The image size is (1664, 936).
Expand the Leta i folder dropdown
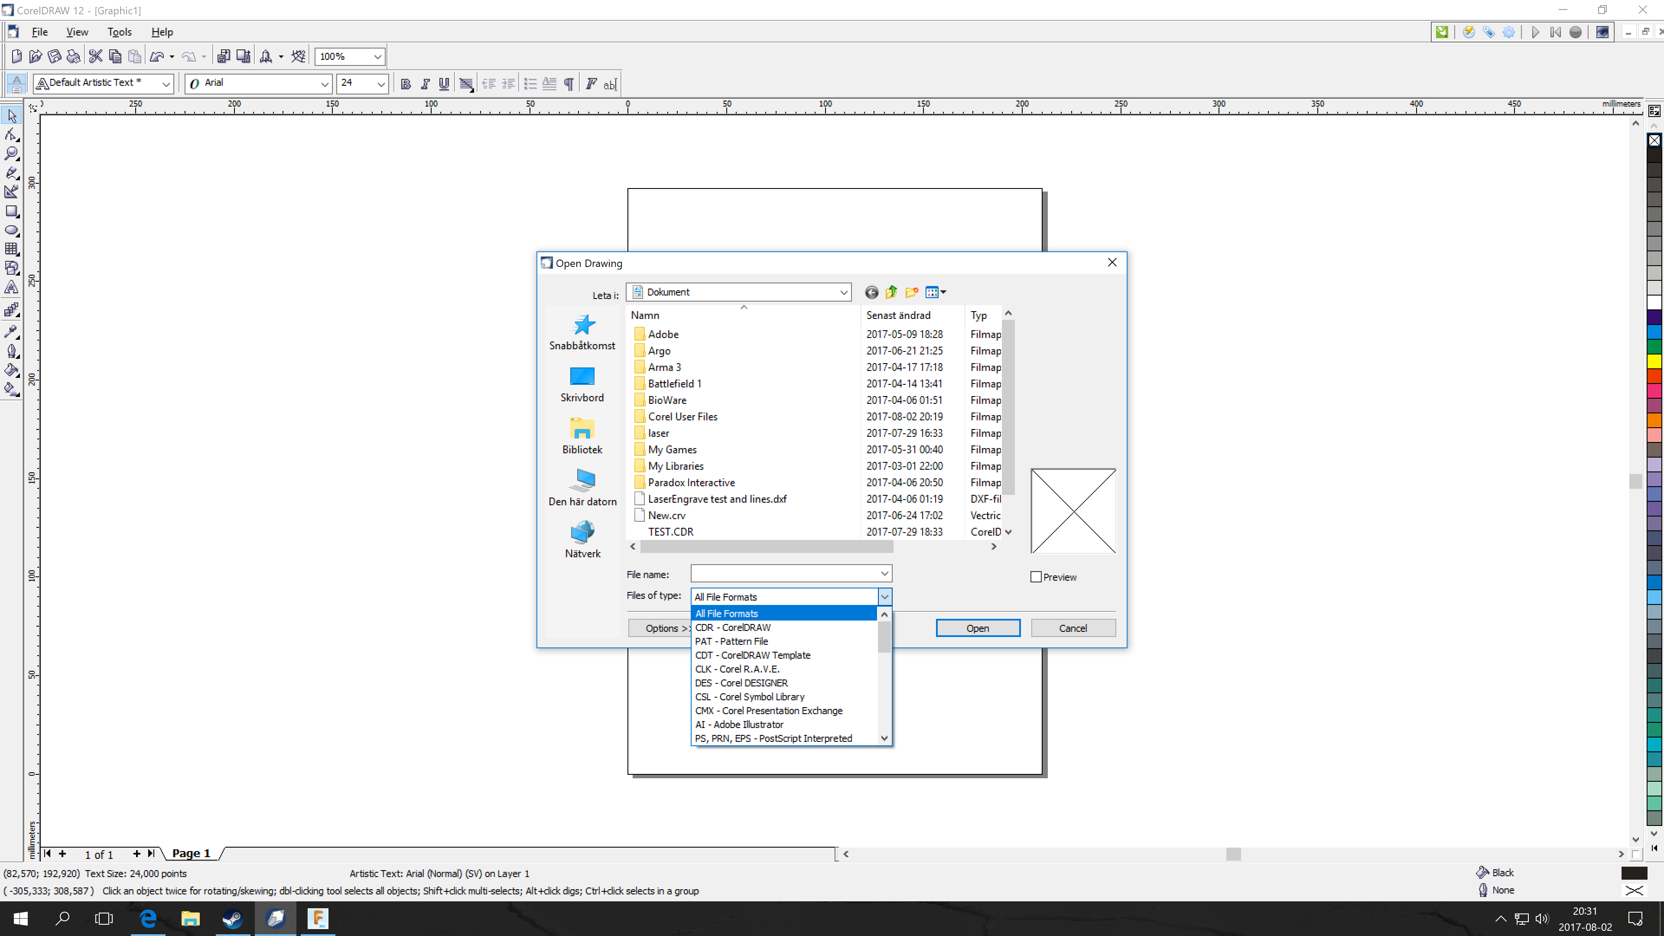click(843, 292)
